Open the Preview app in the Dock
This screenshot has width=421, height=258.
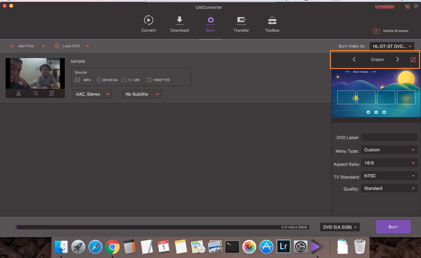pos(215,247)
